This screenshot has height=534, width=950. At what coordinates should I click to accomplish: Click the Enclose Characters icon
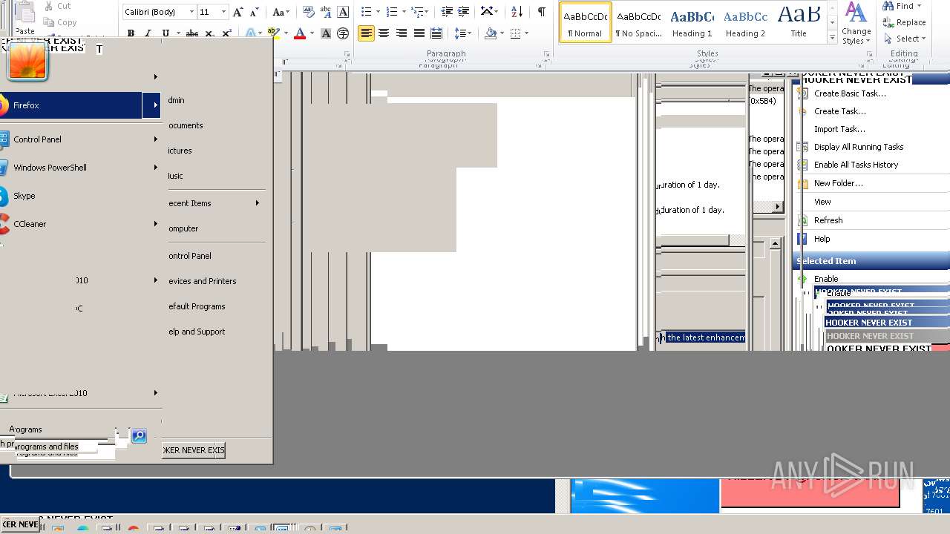[343, 33]
